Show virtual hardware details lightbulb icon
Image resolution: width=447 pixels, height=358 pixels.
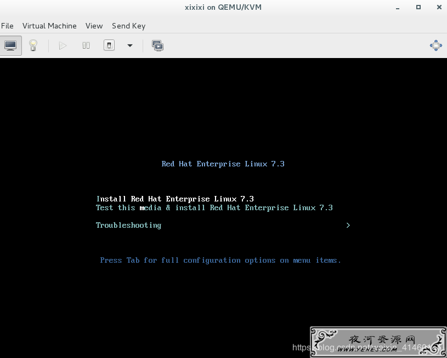tap(33, 45)
